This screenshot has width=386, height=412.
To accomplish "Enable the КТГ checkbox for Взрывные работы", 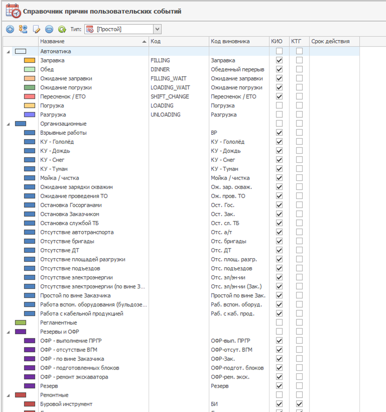I will 299,132.
